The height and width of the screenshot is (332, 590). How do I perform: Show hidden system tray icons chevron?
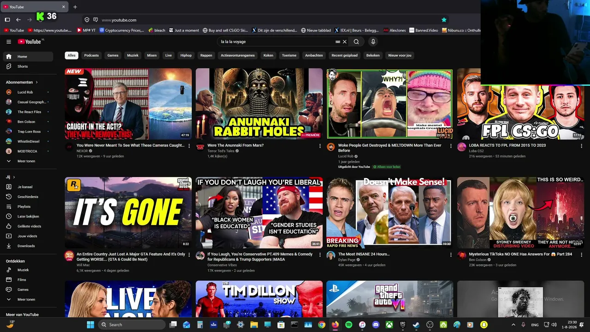[x=513, y=325]
